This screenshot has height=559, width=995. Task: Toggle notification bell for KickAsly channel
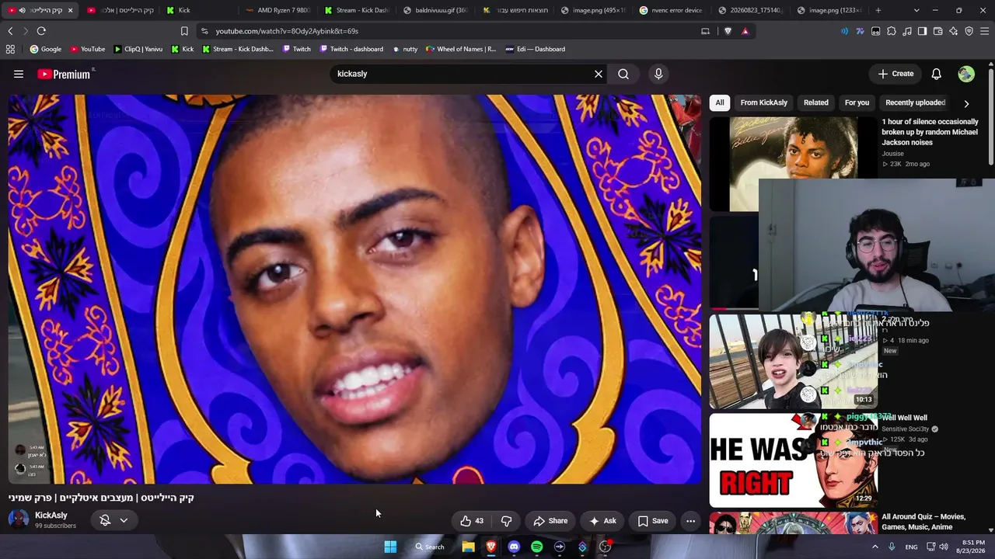tap(106, 520)
